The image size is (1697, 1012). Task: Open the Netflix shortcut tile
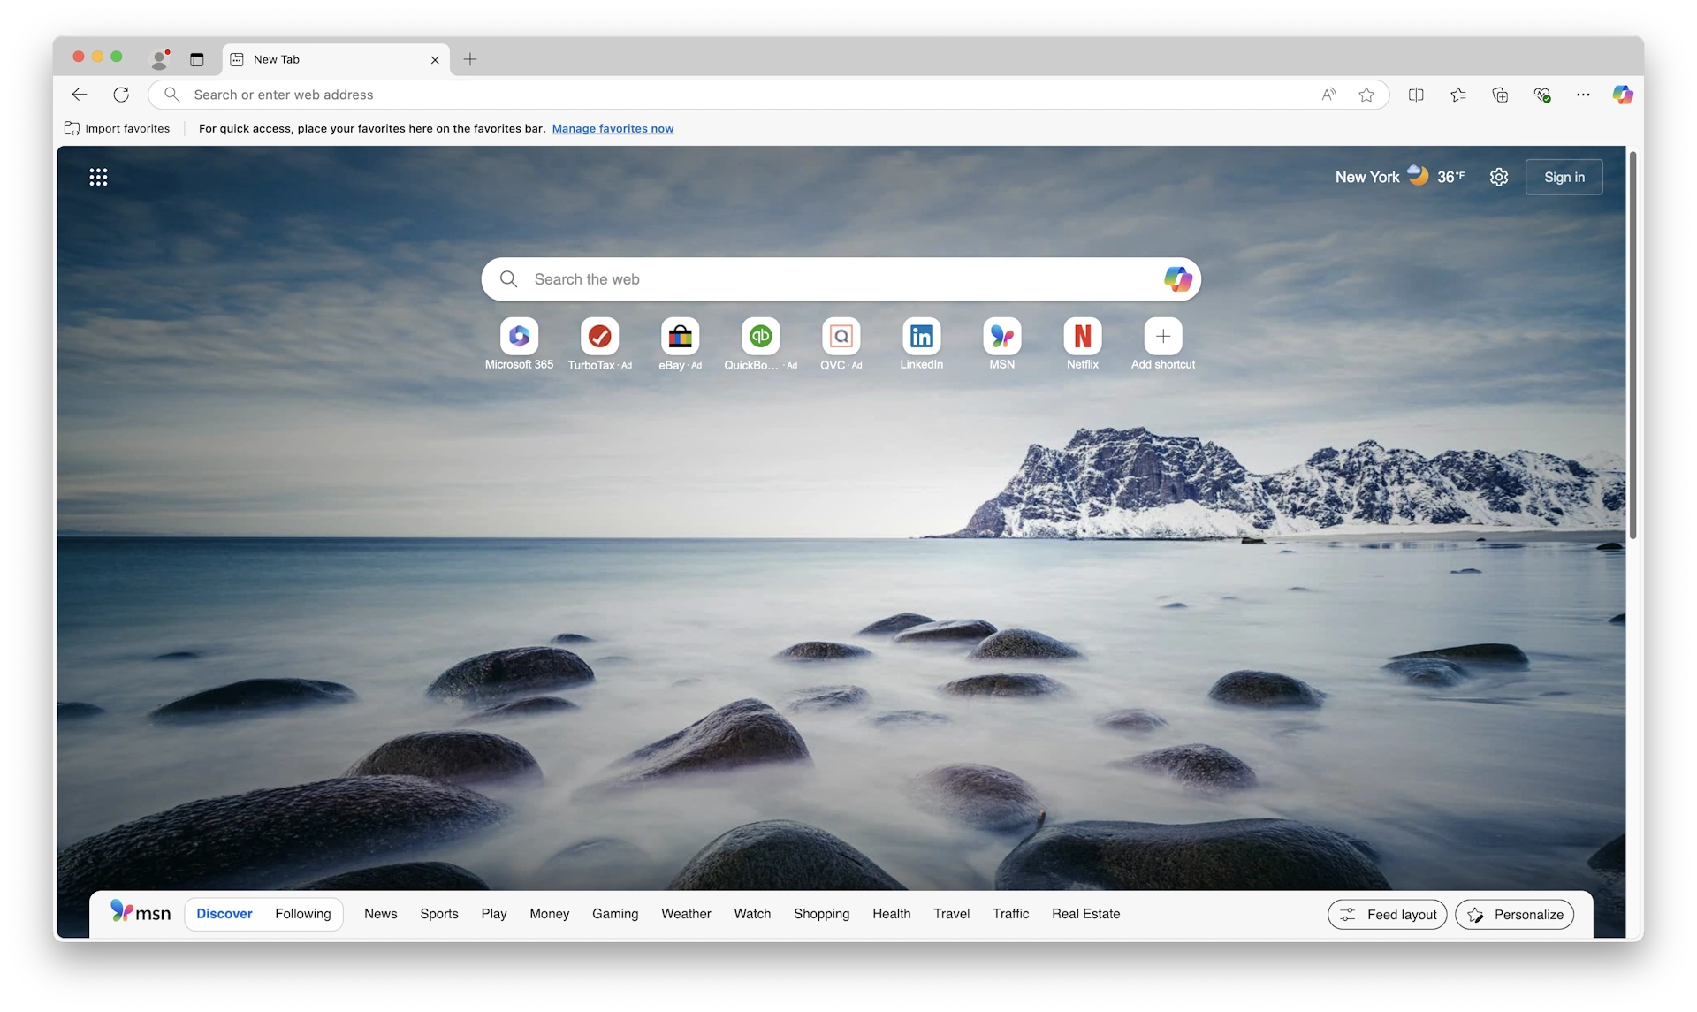coord(1082,337)
